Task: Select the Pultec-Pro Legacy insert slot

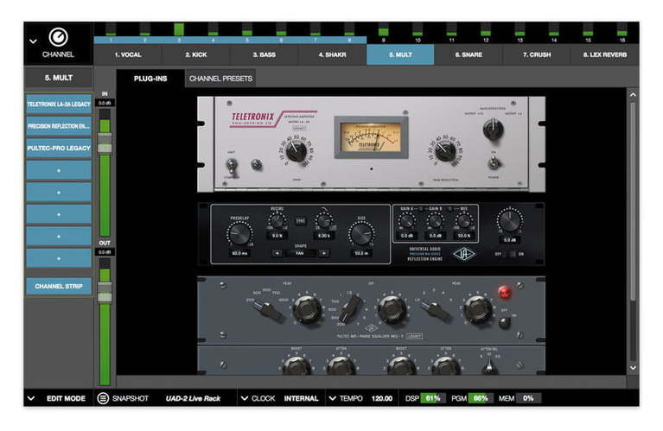Action: (59, 148)
